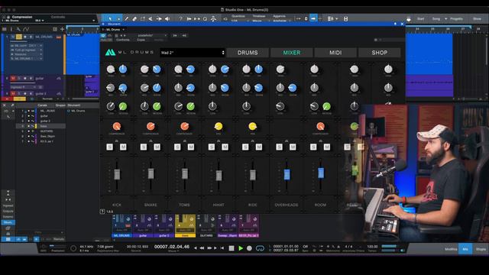Toggle the Loop button in the transport

tap(260, 248)
